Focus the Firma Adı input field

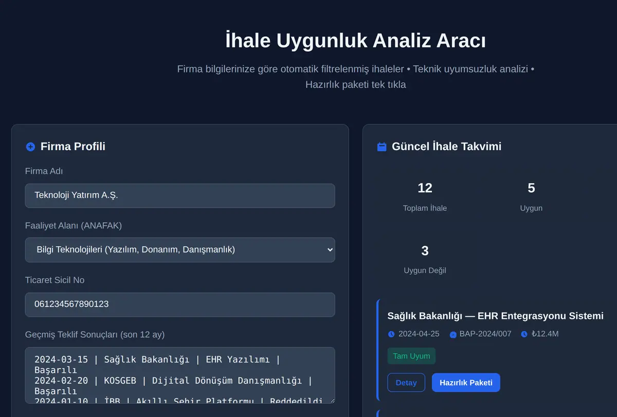180,195
